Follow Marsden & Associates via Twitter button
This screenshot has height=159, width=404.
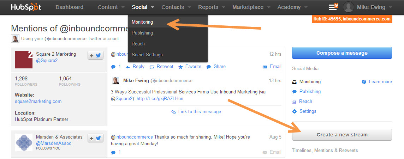point(96,138)
